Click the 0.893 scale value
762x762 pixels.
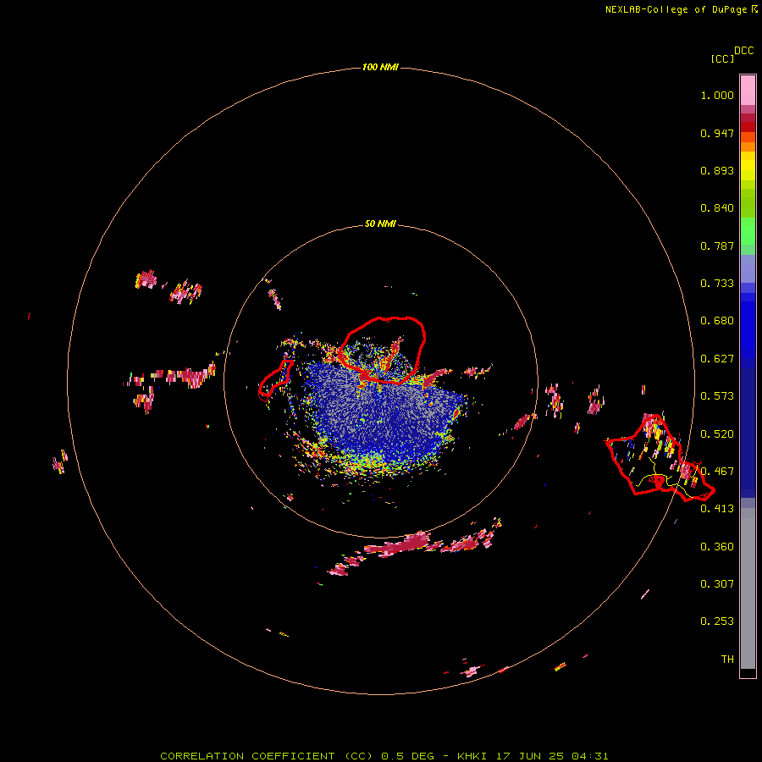point(717,170)
